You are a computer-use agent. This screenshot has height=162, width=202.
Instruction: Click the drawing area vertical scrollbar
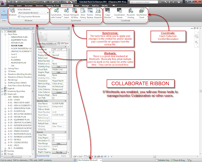[200, 91]
